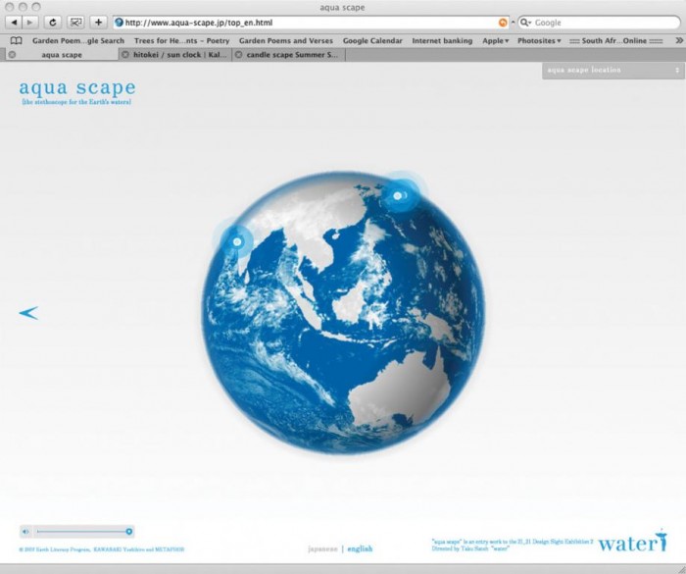Expand the Photosites bookmarks folder
The width and height of the screenshot is (686, 574).
tap(539, 41)
